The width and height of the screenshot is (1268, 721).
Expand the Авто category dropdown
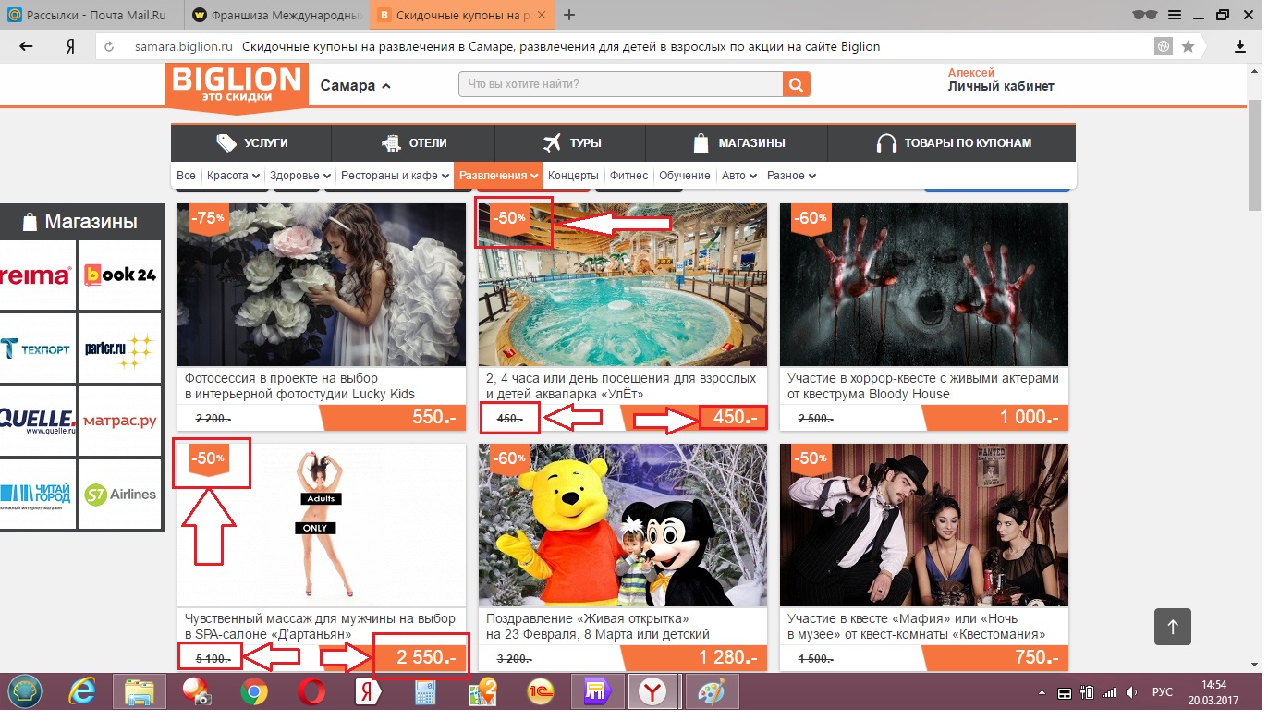point(739,176)
